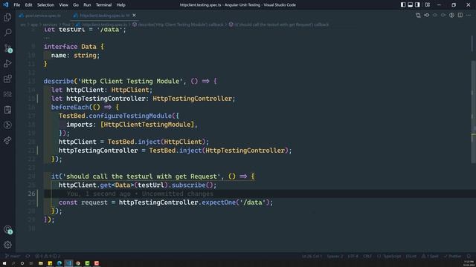Click the VS Code logo in title bar
Image resolution: width=476 pixels, height=267 pixels.
coord(6,5)
